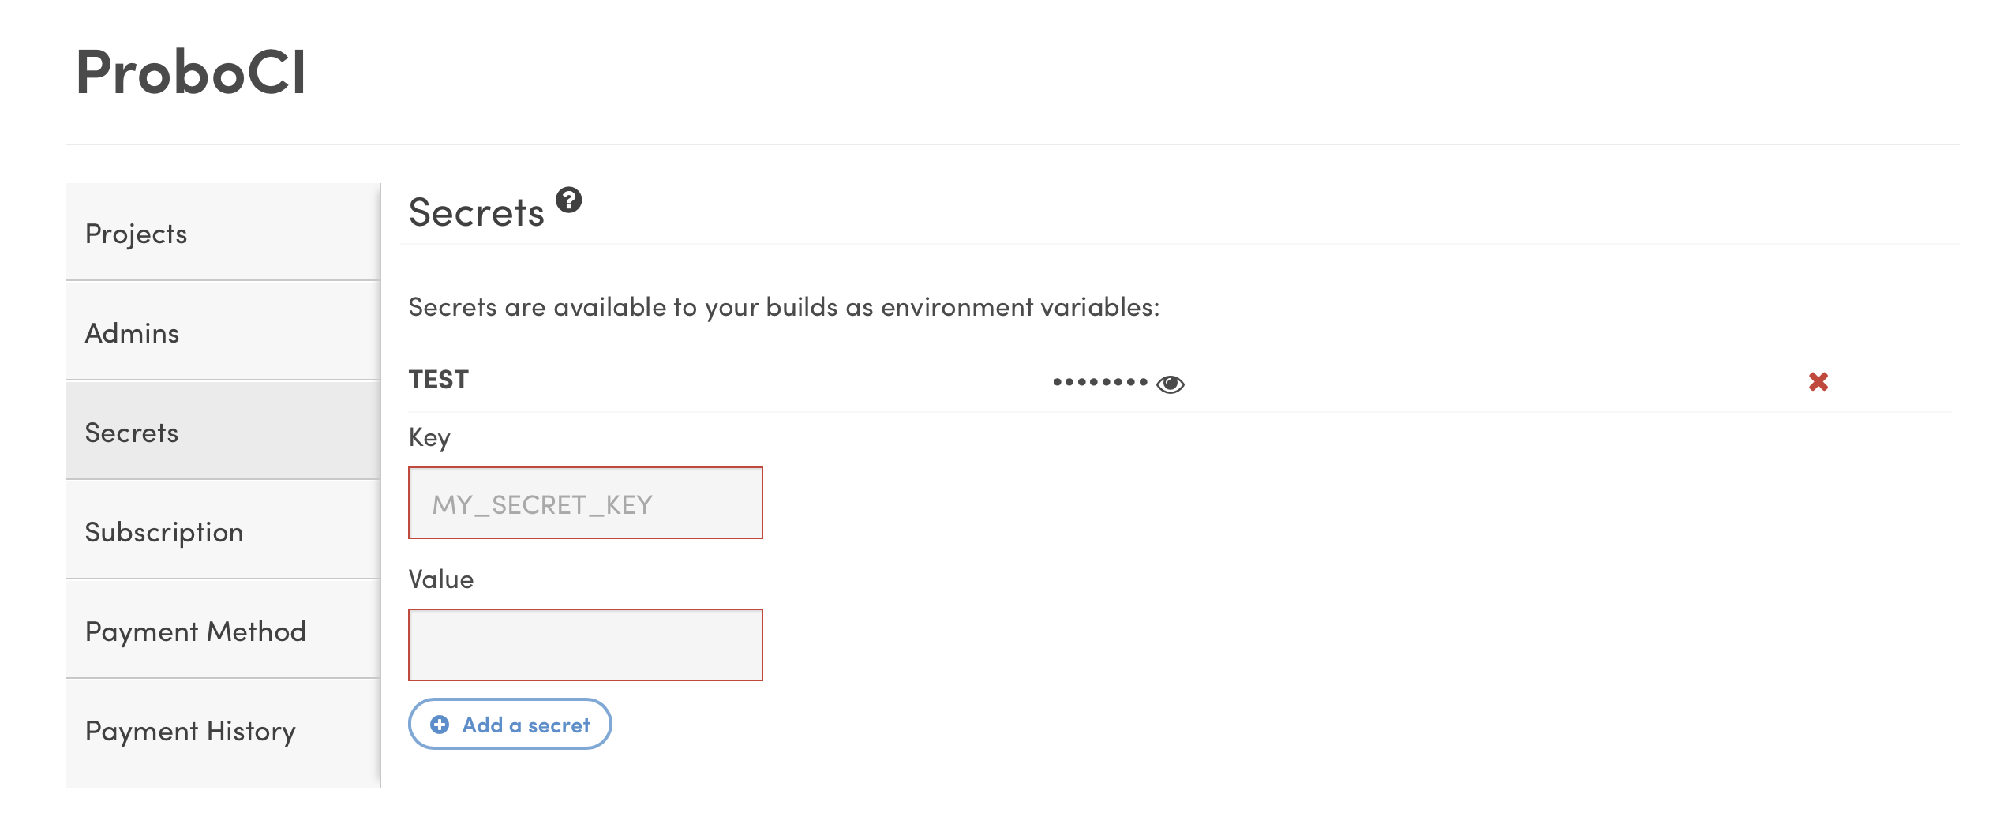Go to the Admins section
The image size is (1989, 813).
(x=223, y=332)
